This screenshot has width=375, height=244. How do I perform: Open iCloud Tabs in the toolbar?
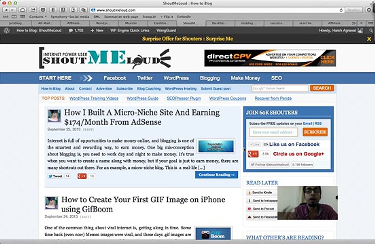[22, 10]
